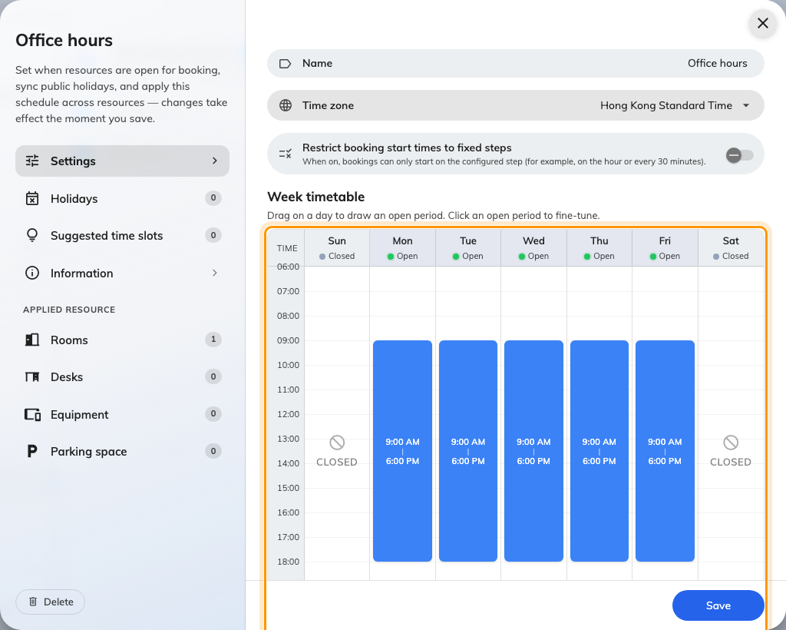The image size is (786, 630).
Task: Click the Fri Open column header
Action: 665,248
